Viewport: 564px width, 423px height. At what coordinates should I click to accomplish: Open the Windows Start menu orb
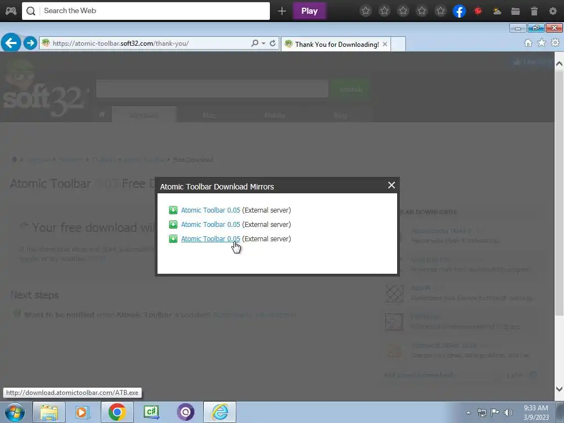coord(14,412)
